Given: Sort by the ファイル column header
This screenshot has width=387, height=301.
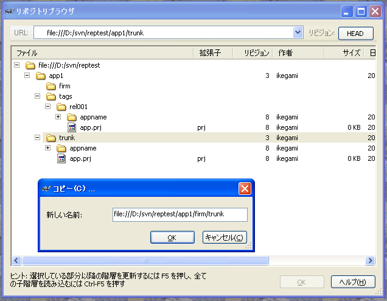Looking at the screenshot, I should pos(102,53).
